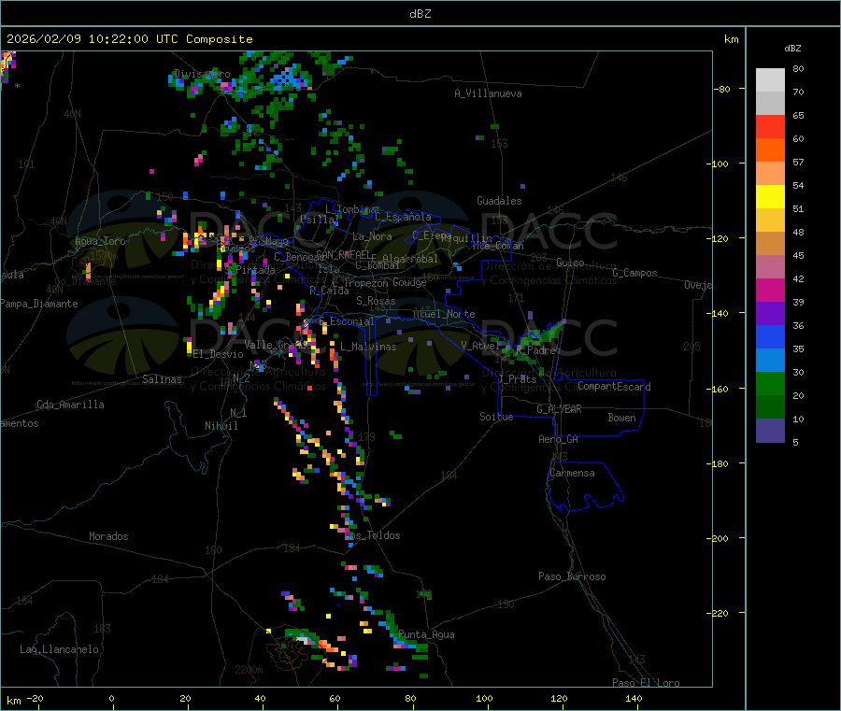Select the Lag.Llancanelo label
This screenshot has width=841, height=711.
[59, 649]
